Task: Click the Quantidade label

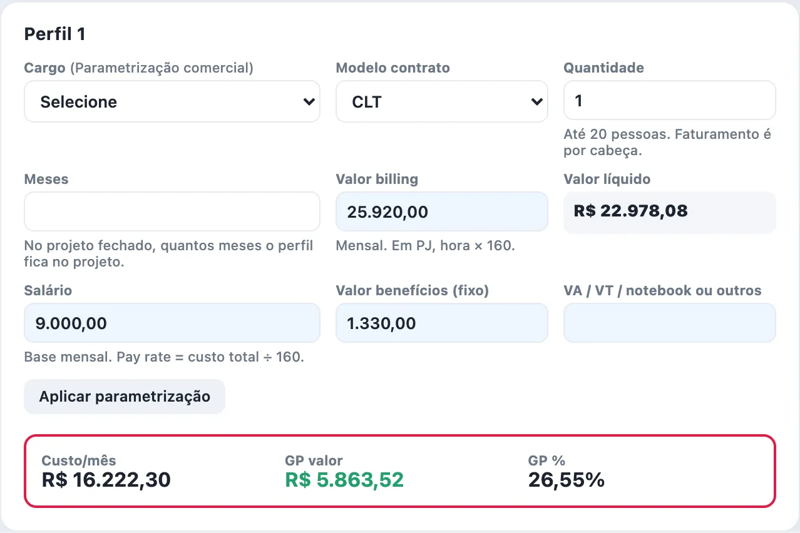Action: pos(604,68)
